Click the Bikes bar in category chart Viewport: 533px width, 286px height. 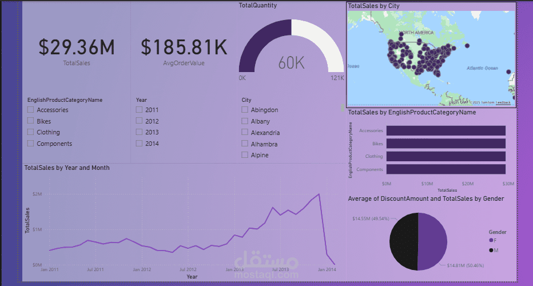pos(446,144)
